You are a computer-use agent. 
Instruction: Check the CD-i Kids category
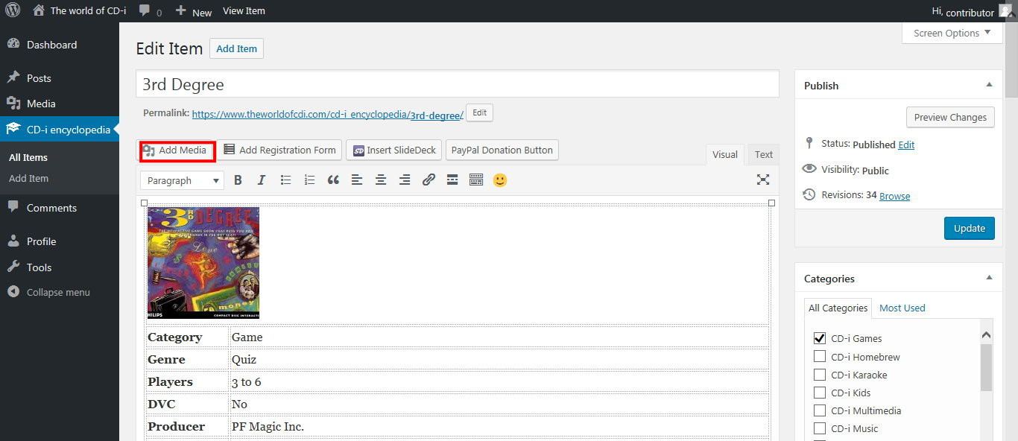tap(820, 393)
